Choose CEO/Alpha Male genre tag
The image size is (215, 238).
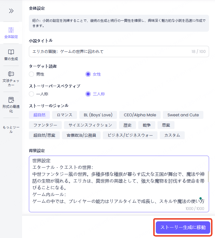point(140,115)
